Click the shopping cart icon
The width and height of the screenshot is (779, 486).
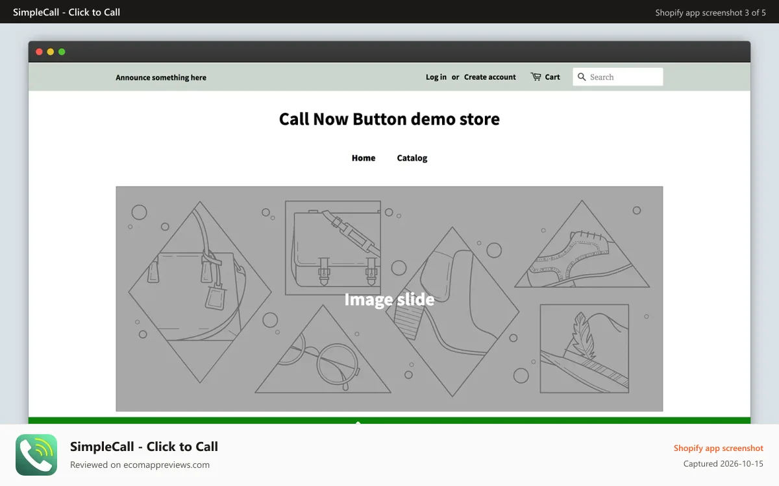536,76
